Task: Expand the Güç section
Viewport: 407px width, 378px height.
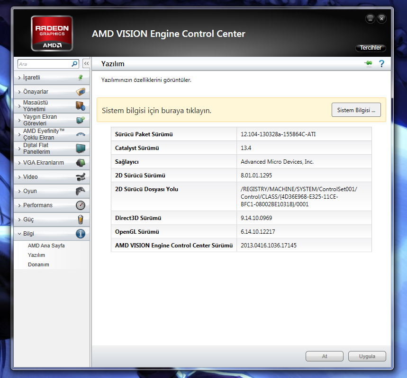Action: coord(19,220)
